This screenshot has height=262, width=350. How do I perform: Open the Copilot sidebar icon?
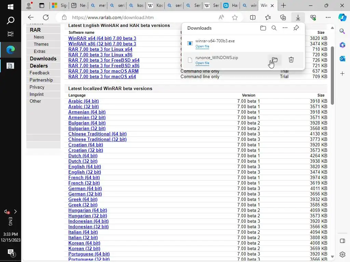[x=342, y=17]
